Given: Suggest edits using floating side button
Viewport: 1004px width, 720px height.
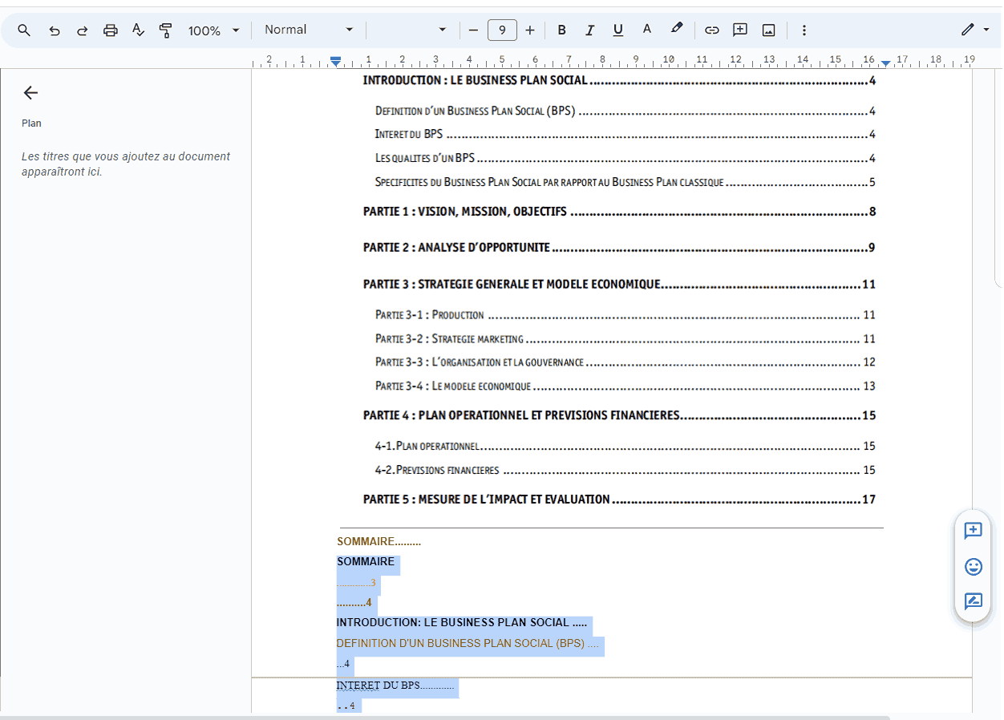Looking at the screenshot, I should click(x=973, y=601).
